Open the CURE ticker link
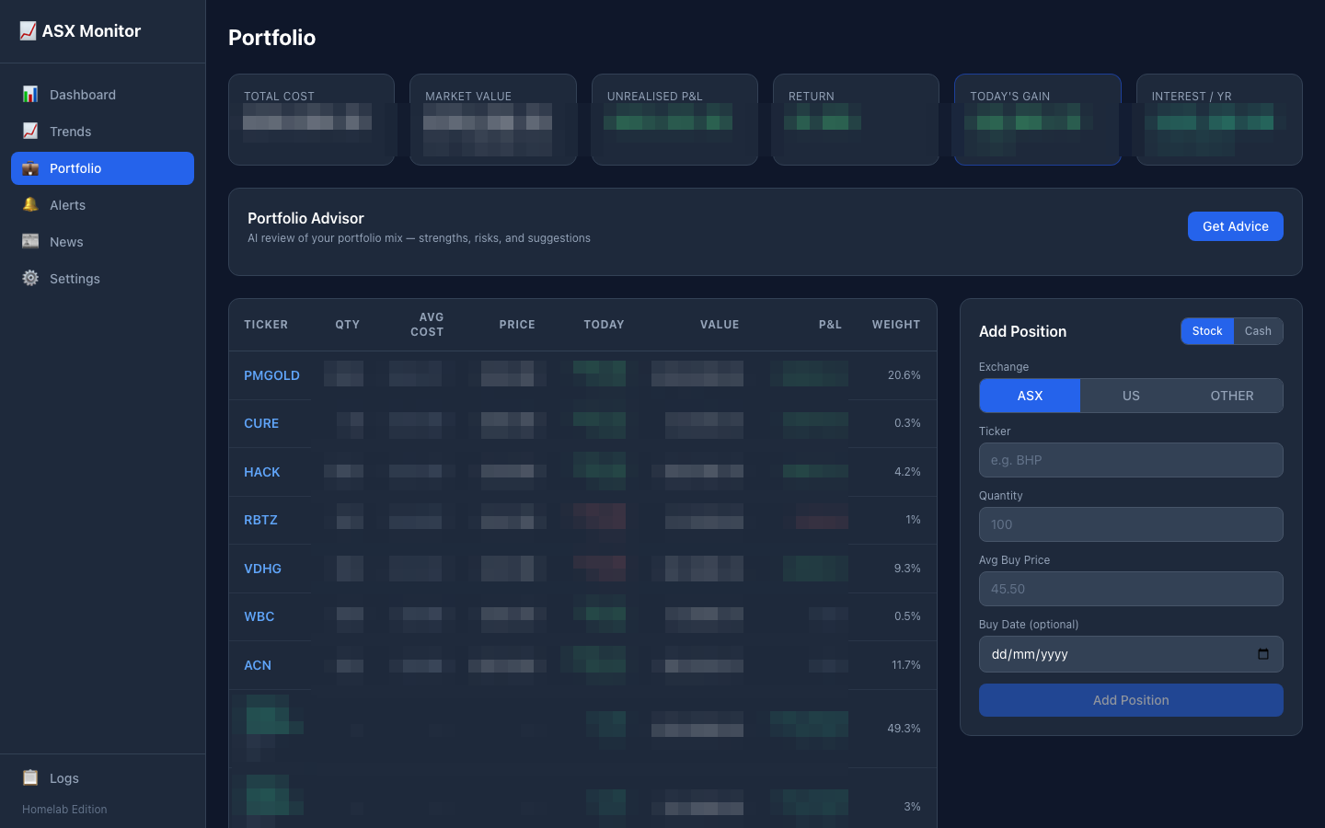The height and width of the screenshot is (828, 1325). (x=261, y=423)
